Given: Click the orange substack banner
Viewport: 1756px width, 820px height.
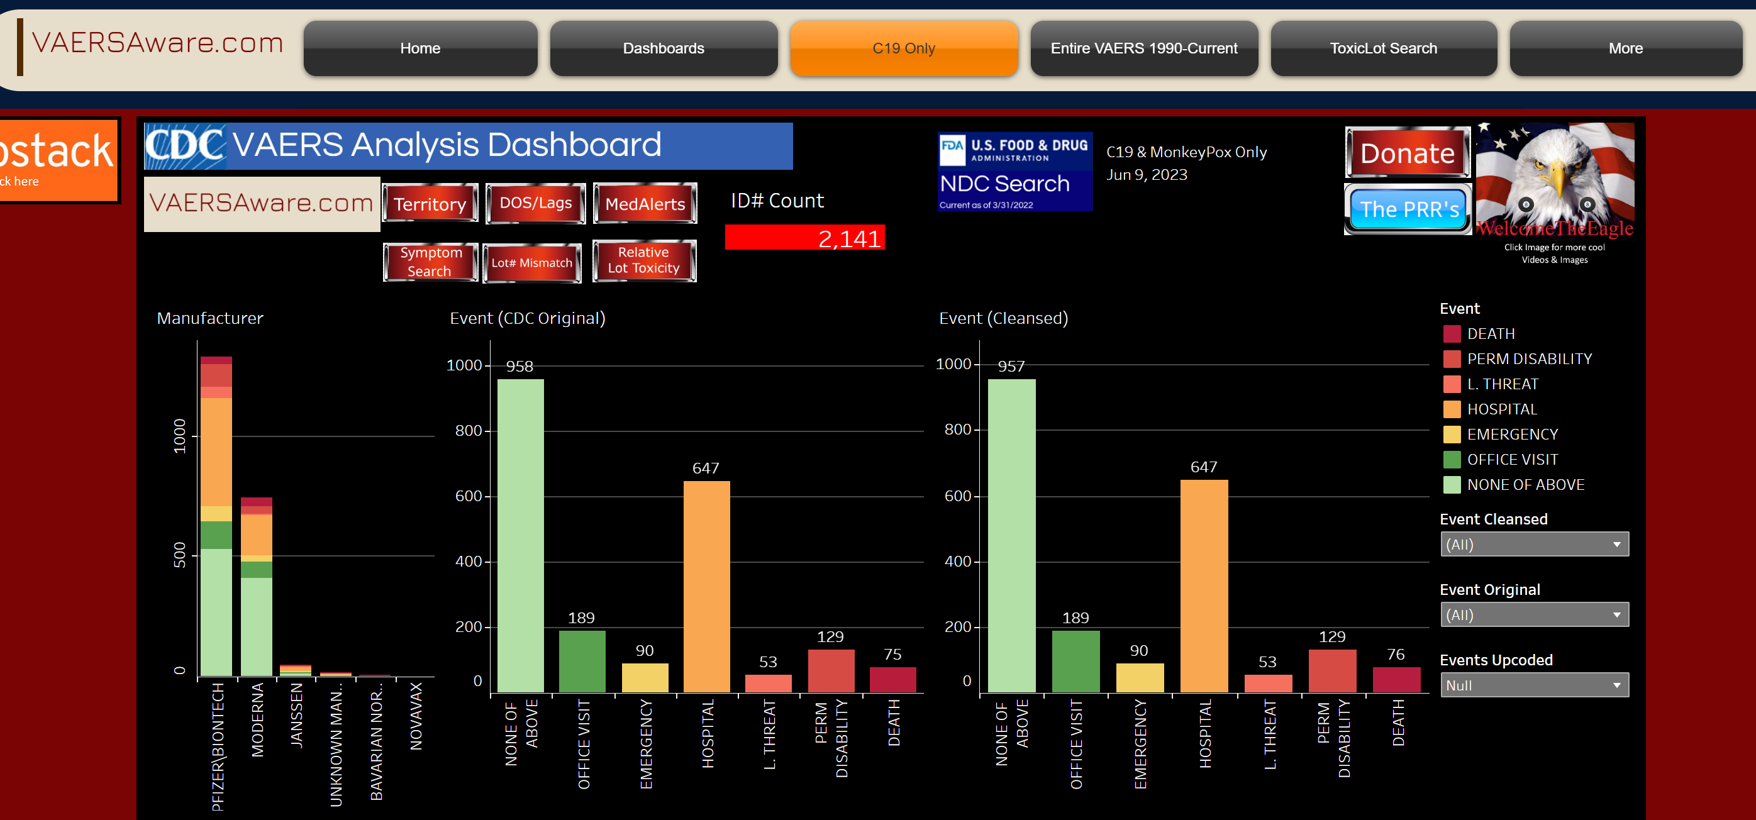Looking at the screenshot, I should click(58, 161).
